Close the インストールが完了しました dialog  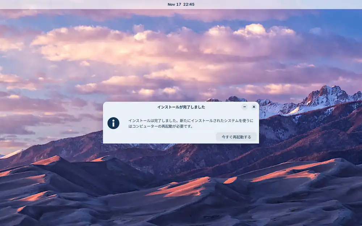click(254, 107)
